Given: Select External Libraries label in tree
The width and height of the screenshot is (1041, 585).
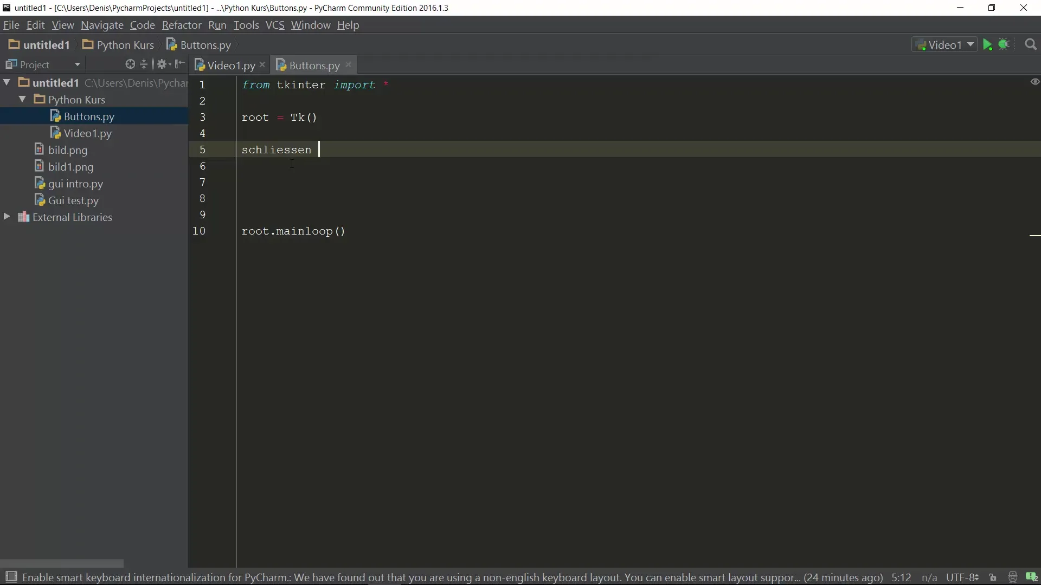Looking at the screenshot, I should click(72, 217).
